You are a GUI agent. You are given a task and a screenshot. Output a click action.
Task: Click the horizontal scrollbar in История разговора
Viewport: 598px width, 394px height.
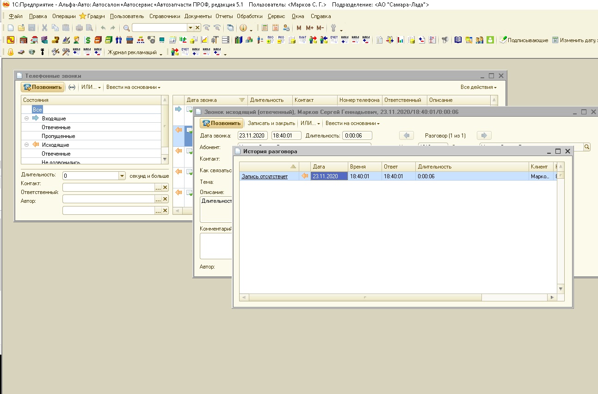pos(364,298)
